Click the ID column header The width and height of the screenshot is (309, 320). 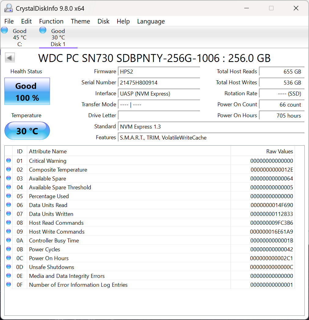[20, 151]
